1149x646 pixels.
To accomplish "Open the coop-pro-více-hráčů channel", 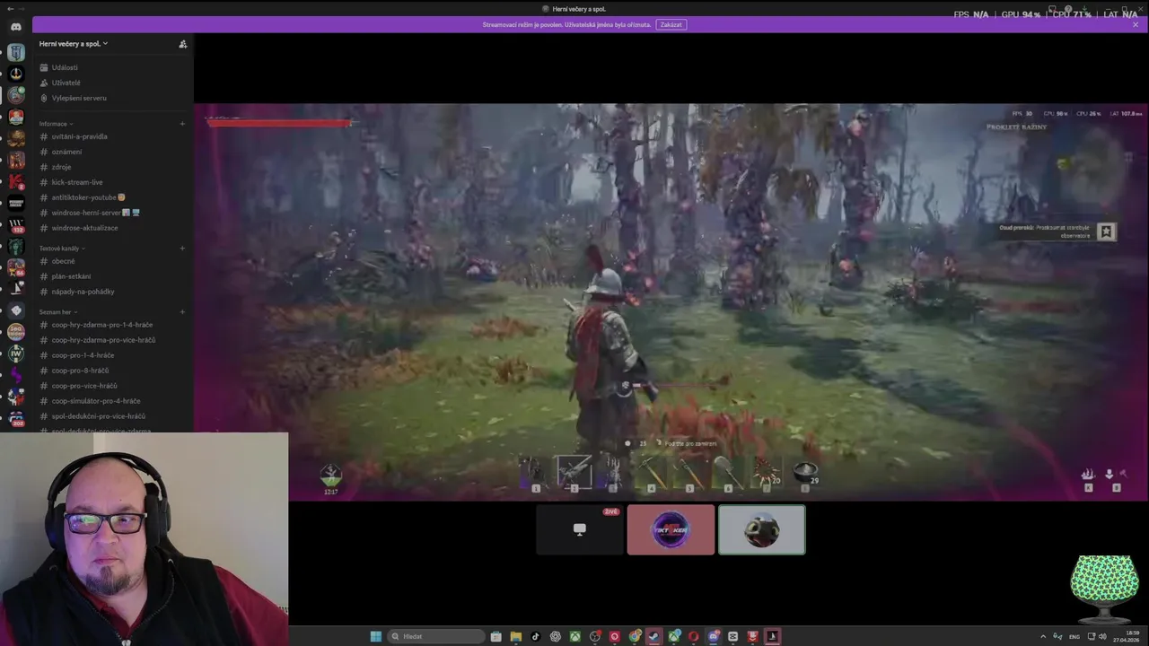I will [x=112, y=386].
